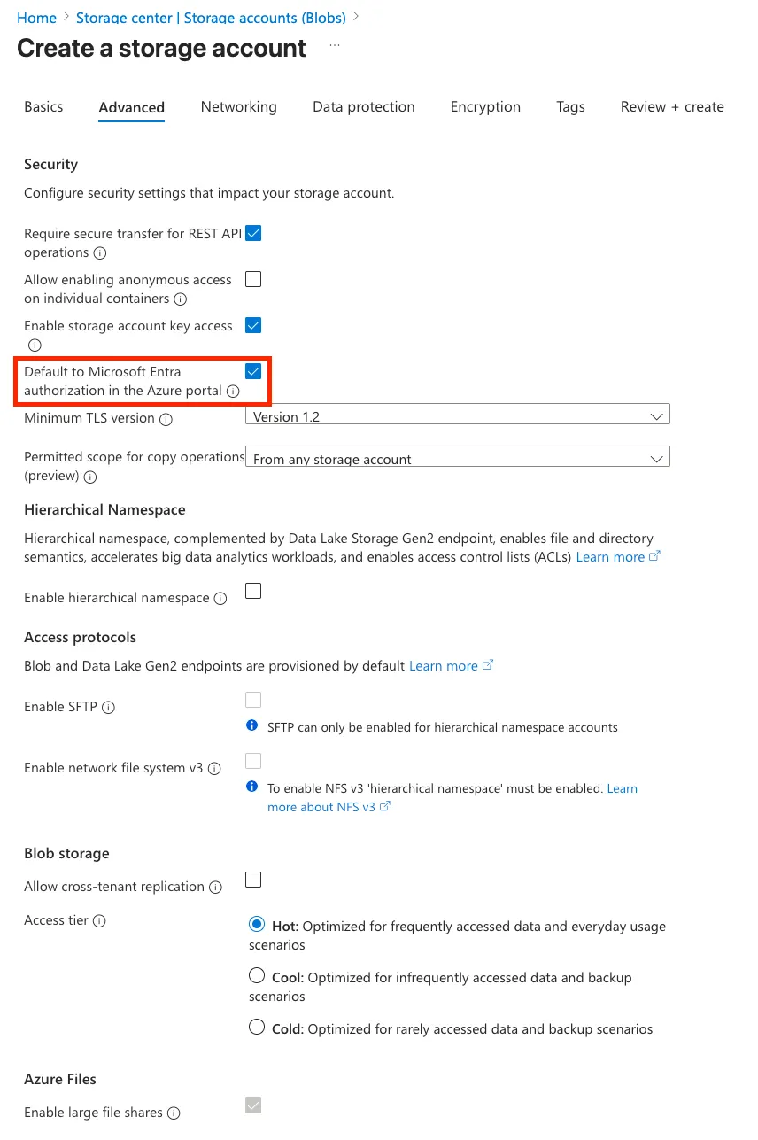Click info icon next to Access tier

click(x=99, y=921)
